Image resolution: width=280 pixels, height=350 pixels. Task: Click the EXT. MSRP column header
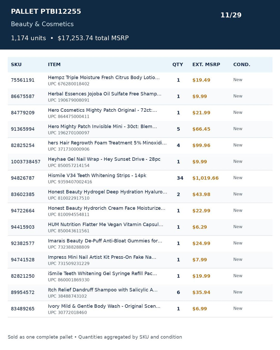(x=206, y=65)
